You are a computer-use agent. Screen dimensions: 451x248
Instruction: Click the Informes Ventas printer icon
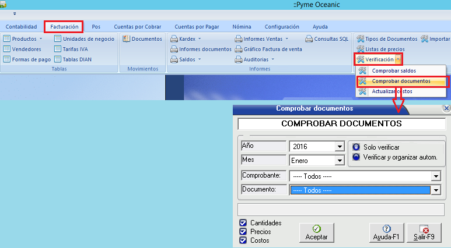click(239, 39)
